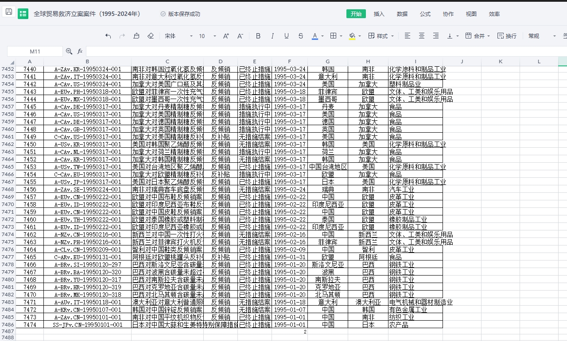The width and height of the screenshot is (567, 341).
Task: Click the zoom magnifier icon beside name box
Action: tap(69, 51)
